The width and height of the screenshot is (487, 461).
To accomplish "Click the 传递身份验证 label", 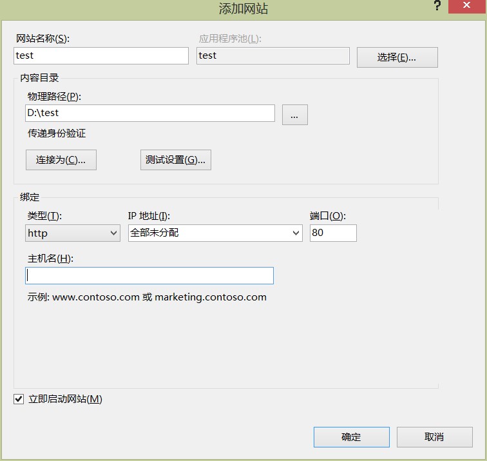I will 57,133.
